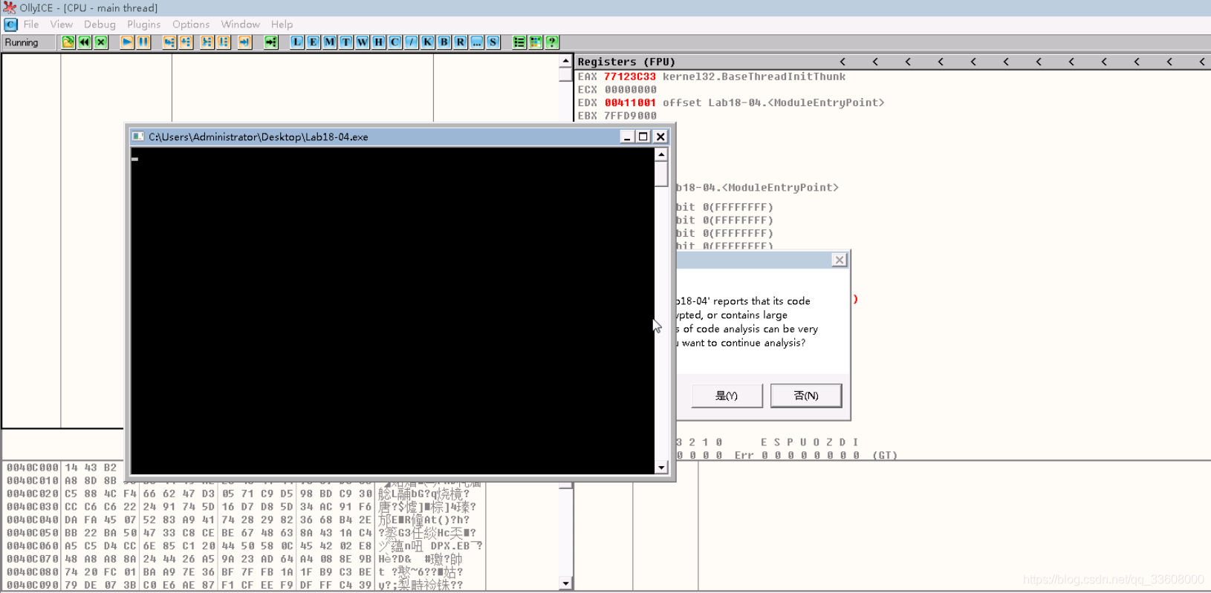Select the EAX register value 77123C33

click(x=630, y=76)
